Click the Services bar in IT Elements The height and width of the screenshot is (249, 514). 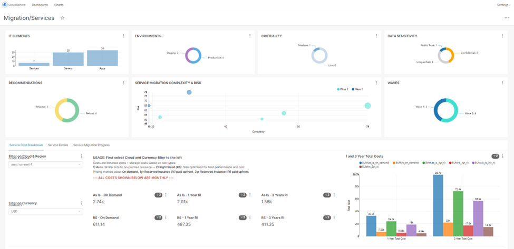(34, 65)
